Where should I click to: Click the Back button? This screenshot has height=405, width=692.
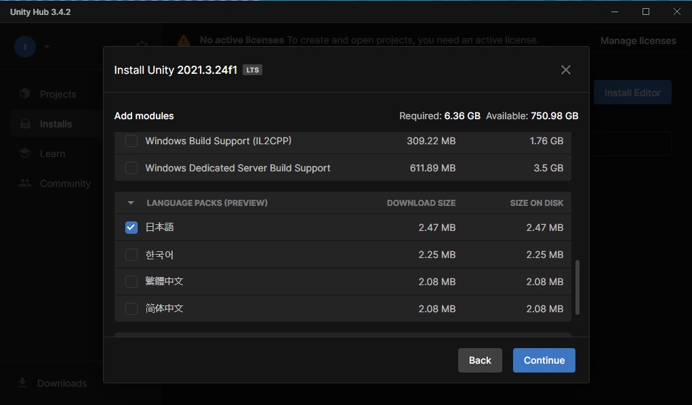pos(480,360)
